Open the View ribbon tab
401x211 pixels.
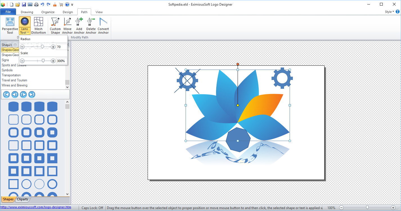(x=99, y=12)
